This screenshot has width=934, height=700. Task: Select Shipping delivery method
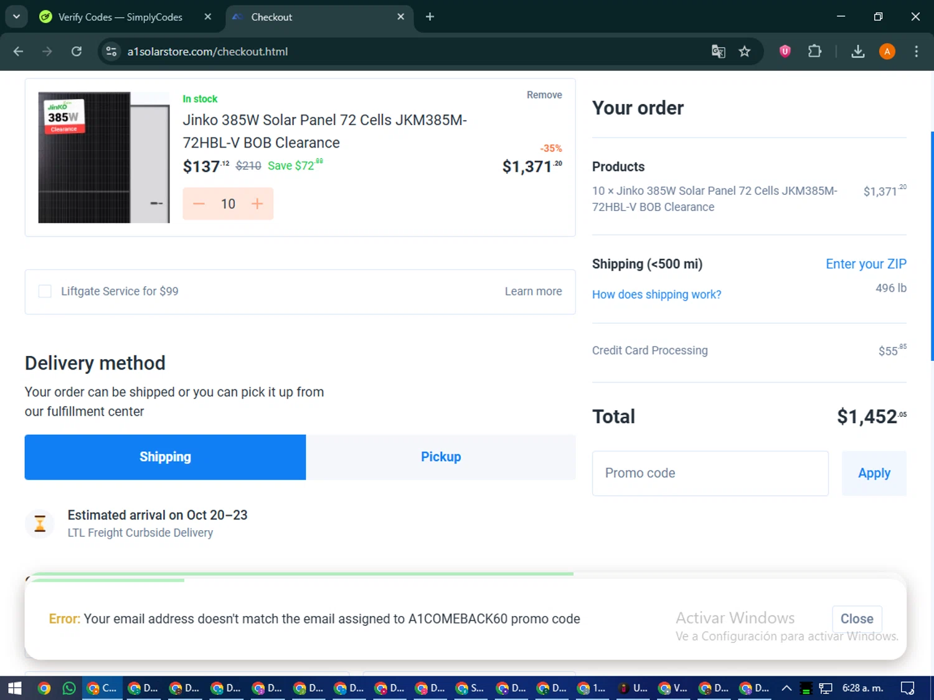(x=165, y=457)
